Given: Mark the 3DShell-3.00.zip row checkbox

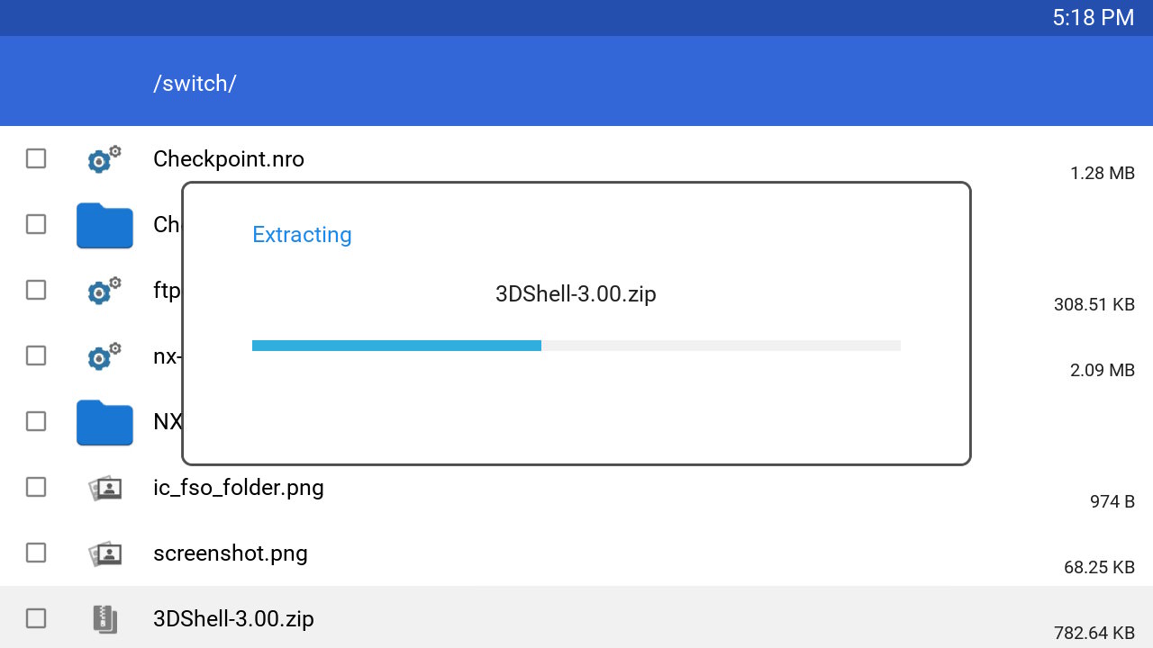Looking at the screenshot, I should 36,619.
